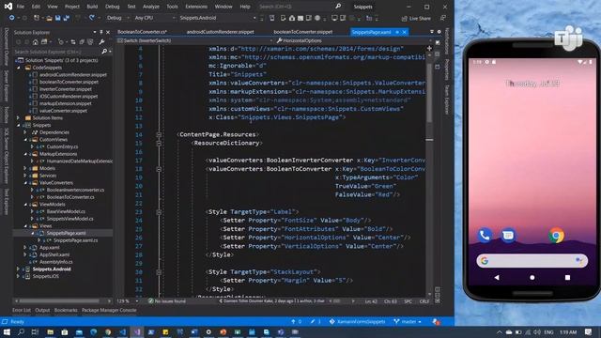The height and width of the screenshot is (338, 601).
Task: Select androidCustomRenderer.snippet in Solution Explorer
Action: (73, 75)
